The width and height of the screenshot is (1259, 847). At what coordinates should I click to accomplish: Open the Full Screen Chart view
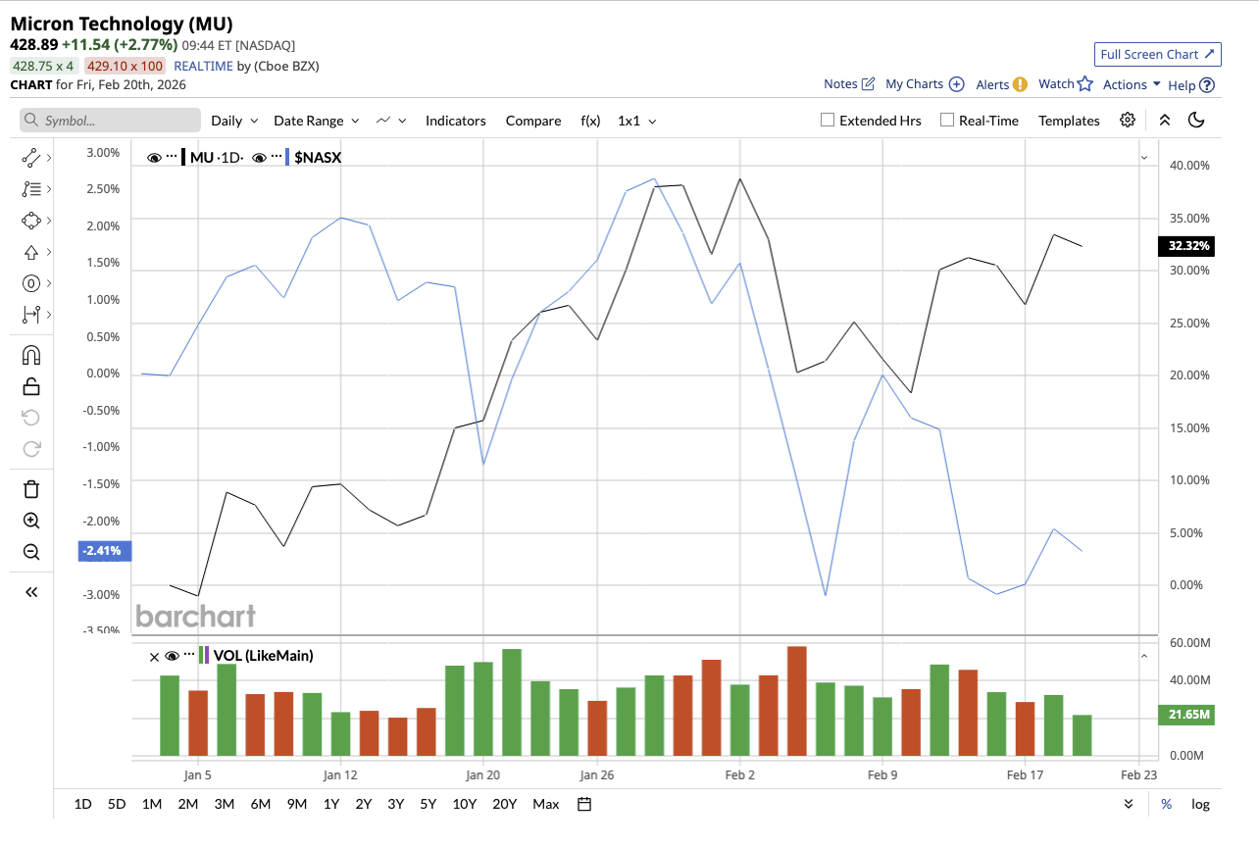coord(1157,54)
